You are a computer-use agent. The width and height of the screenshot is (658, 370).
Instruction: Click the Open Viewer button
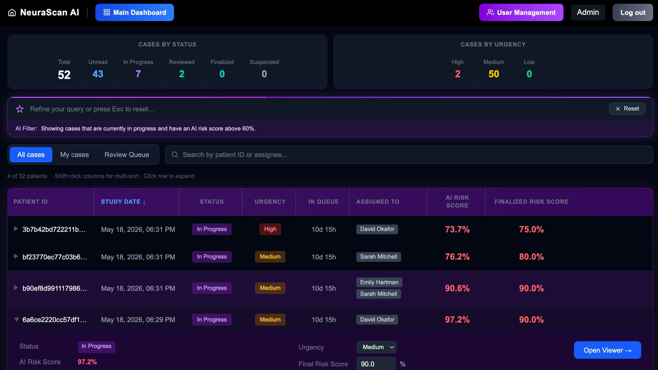(x=607, y=350)
